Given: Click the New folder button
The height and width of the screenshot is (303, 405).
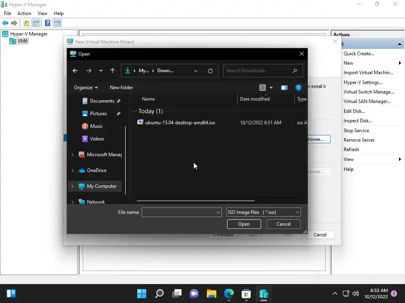Looking at the screenshot, I should 121,88.
